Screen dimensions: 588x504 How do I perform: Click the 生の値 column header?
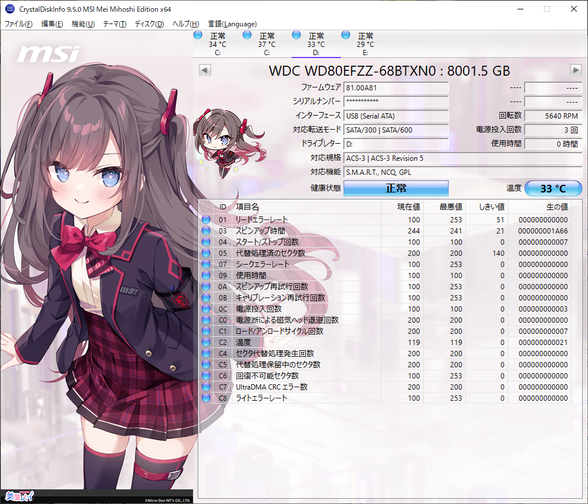[540, 207]
